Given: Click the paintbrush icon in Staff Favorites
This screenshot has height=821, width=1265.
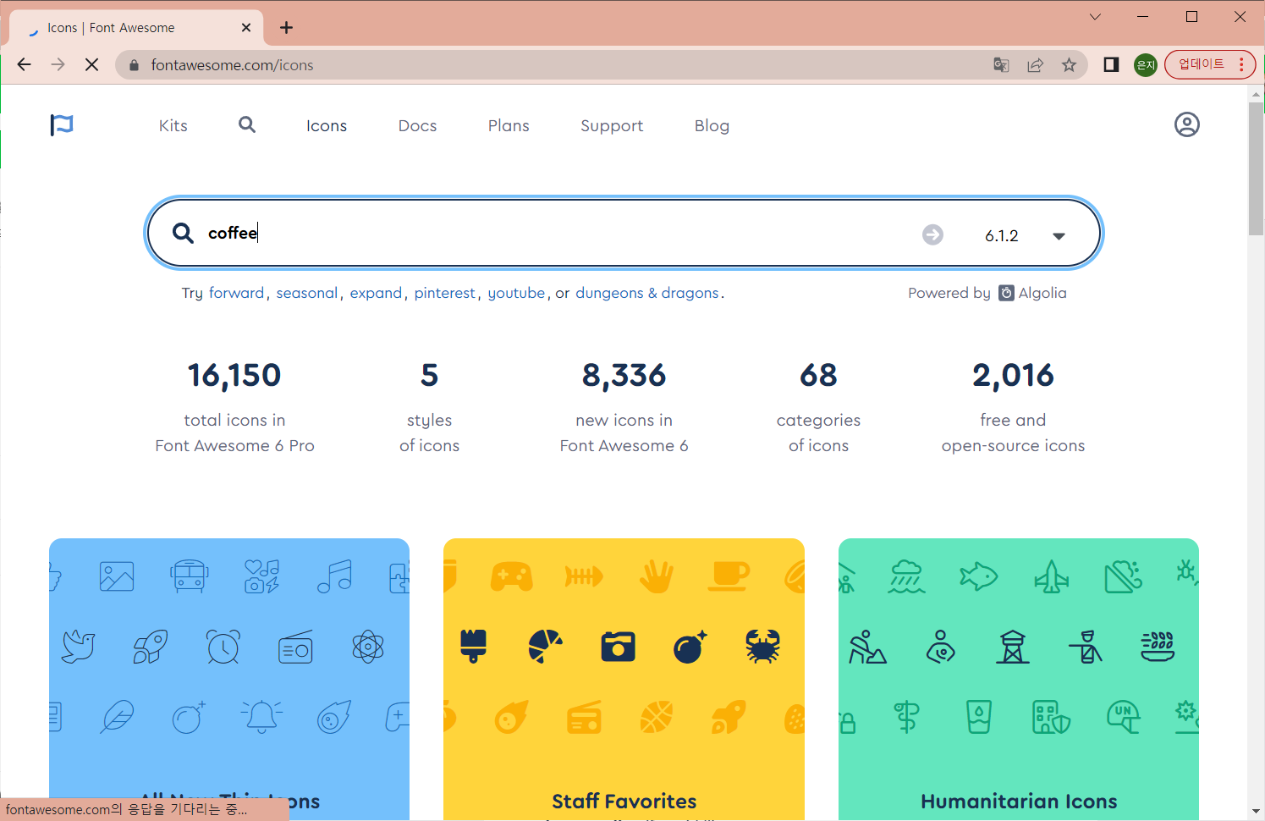Looking at the screenshot, I should [x=474, y=647].
